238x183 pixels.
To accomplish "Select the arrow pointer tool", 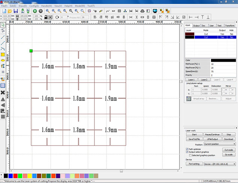I will tap(3, 25).
